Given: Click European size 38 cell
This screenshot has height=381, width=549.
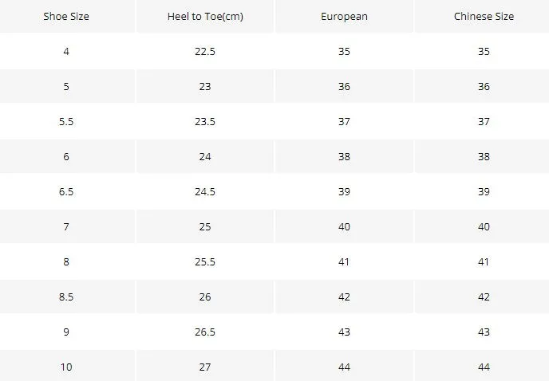Looking at the screenshot, I should tap(344, 156).
